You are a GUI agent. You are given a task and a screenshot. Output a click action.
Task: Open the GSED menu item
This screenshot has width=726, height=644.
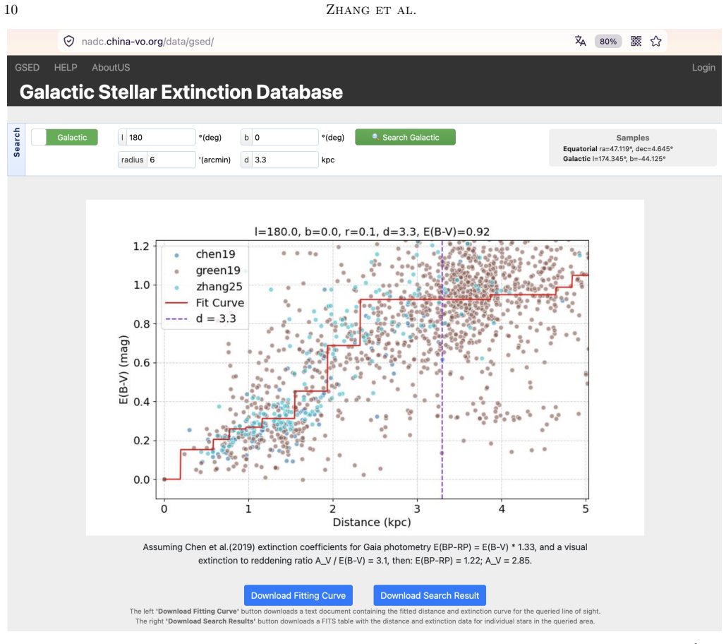pyautogui.click(x=27, y=68)
